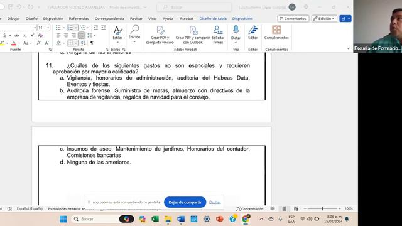Open the Edición mode dropdown
The image size is (402, 226).
coord(324,18)
